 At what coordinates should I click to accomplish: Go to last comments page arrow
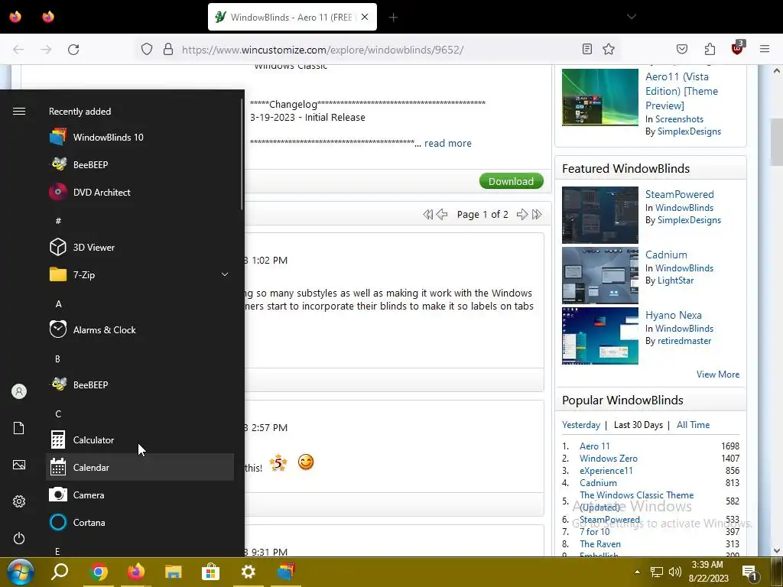tap(537, 215)
